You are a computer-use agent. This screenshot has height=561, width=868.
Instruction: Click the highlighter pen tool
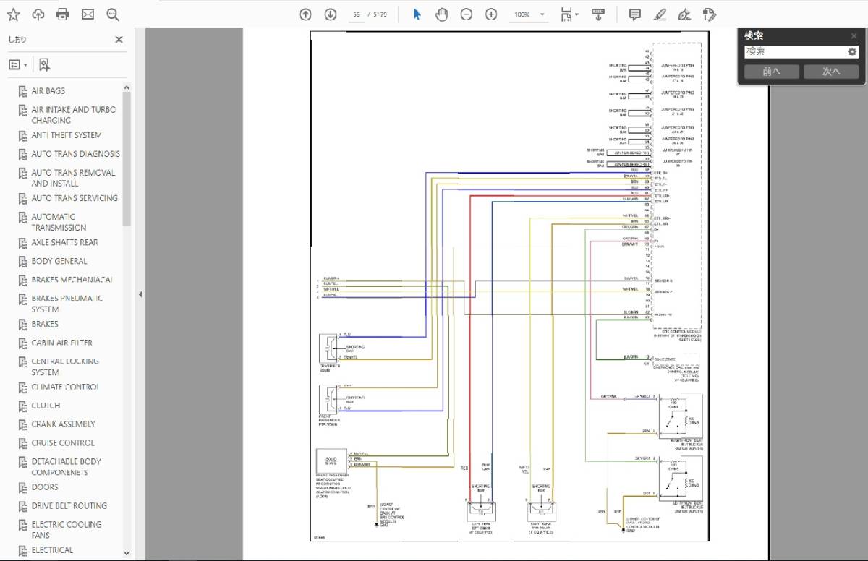660,14
